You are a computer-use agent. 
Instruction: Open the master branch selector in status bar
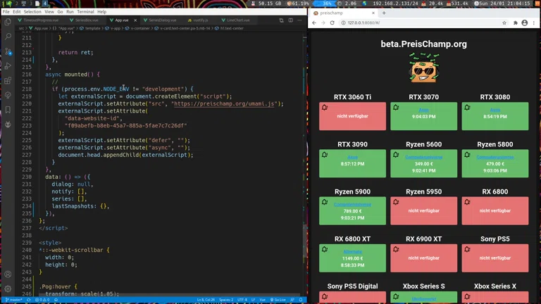click(x=13, y=300)
